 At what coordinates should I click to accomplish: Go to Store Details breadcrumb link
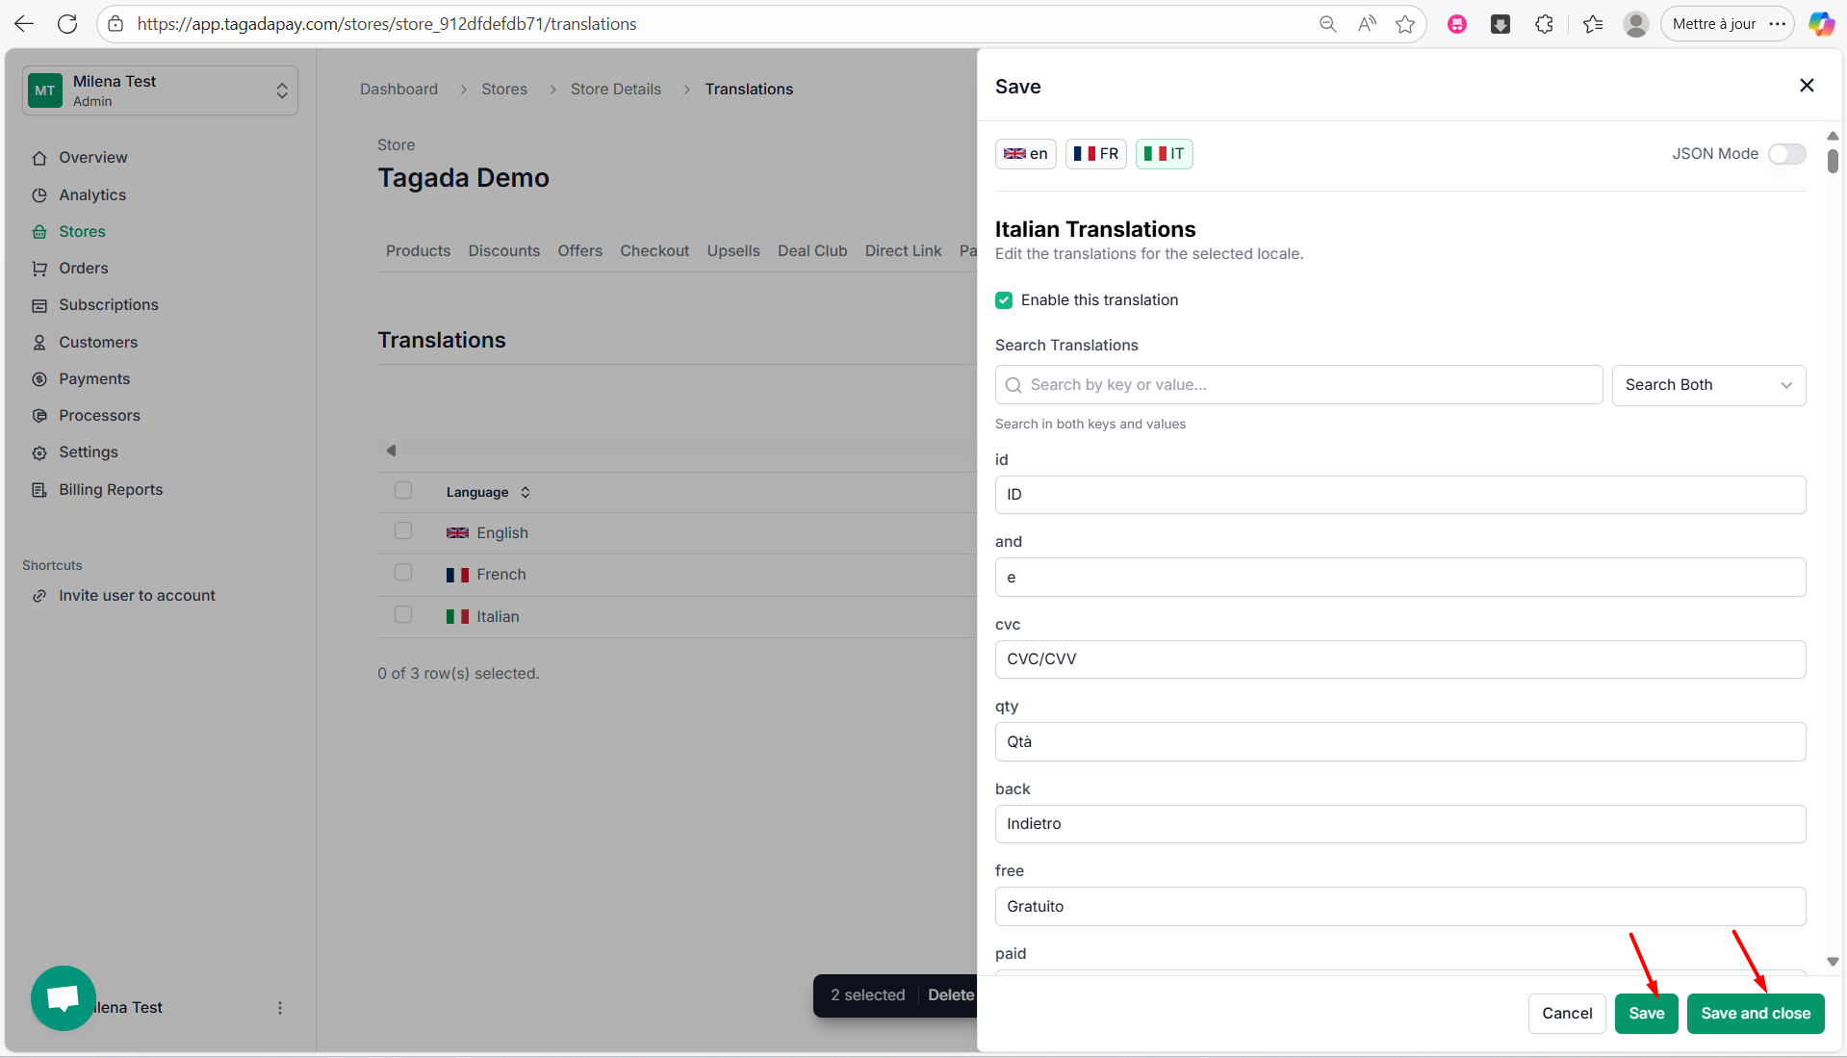[x=615, y=89]
